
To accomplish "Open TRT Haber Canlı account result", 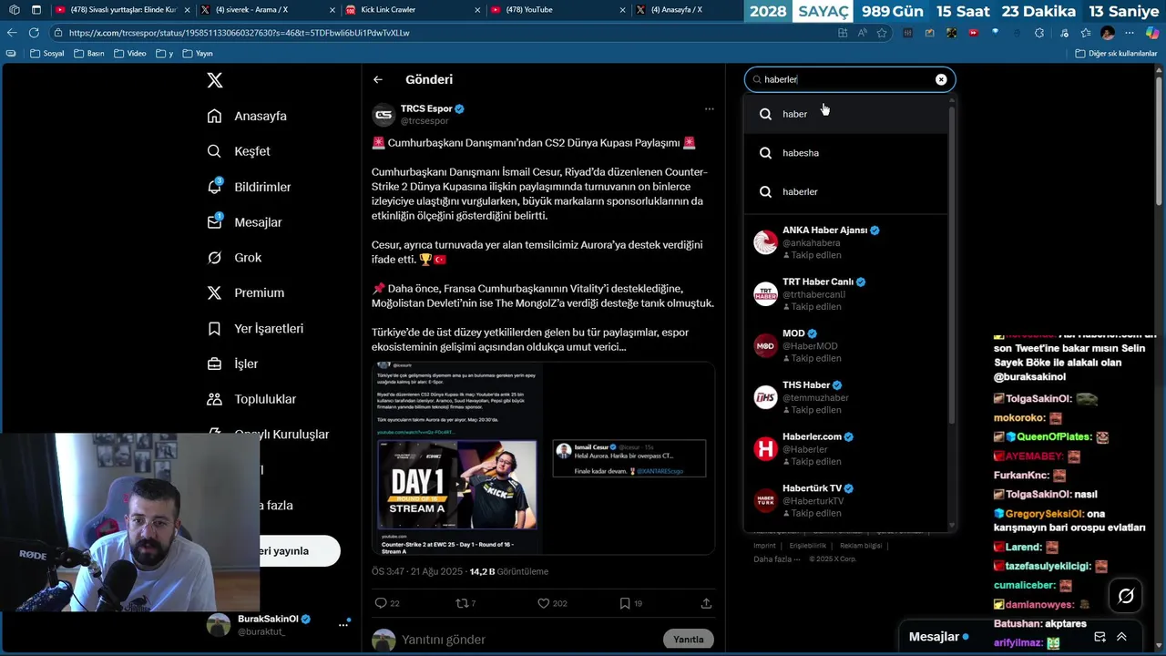I will point(846,293).
